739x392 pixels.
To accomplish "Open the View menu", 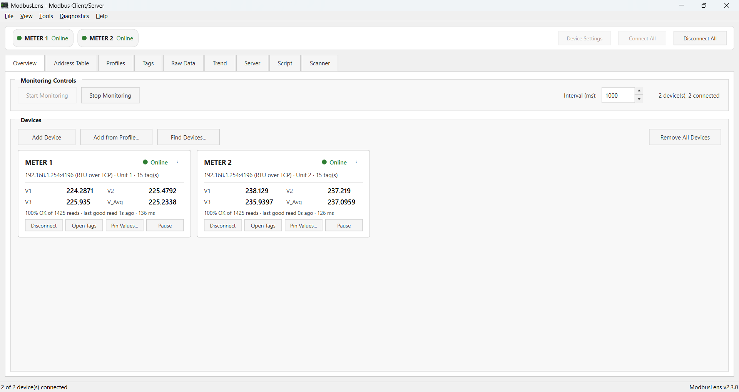I will click(26, 16).
